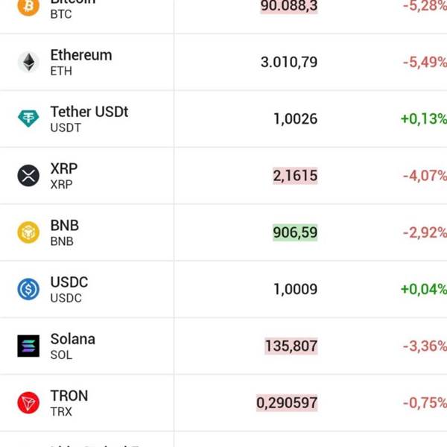Click the Solana logo icon
447x447 pixels.
tap(28, 346)
